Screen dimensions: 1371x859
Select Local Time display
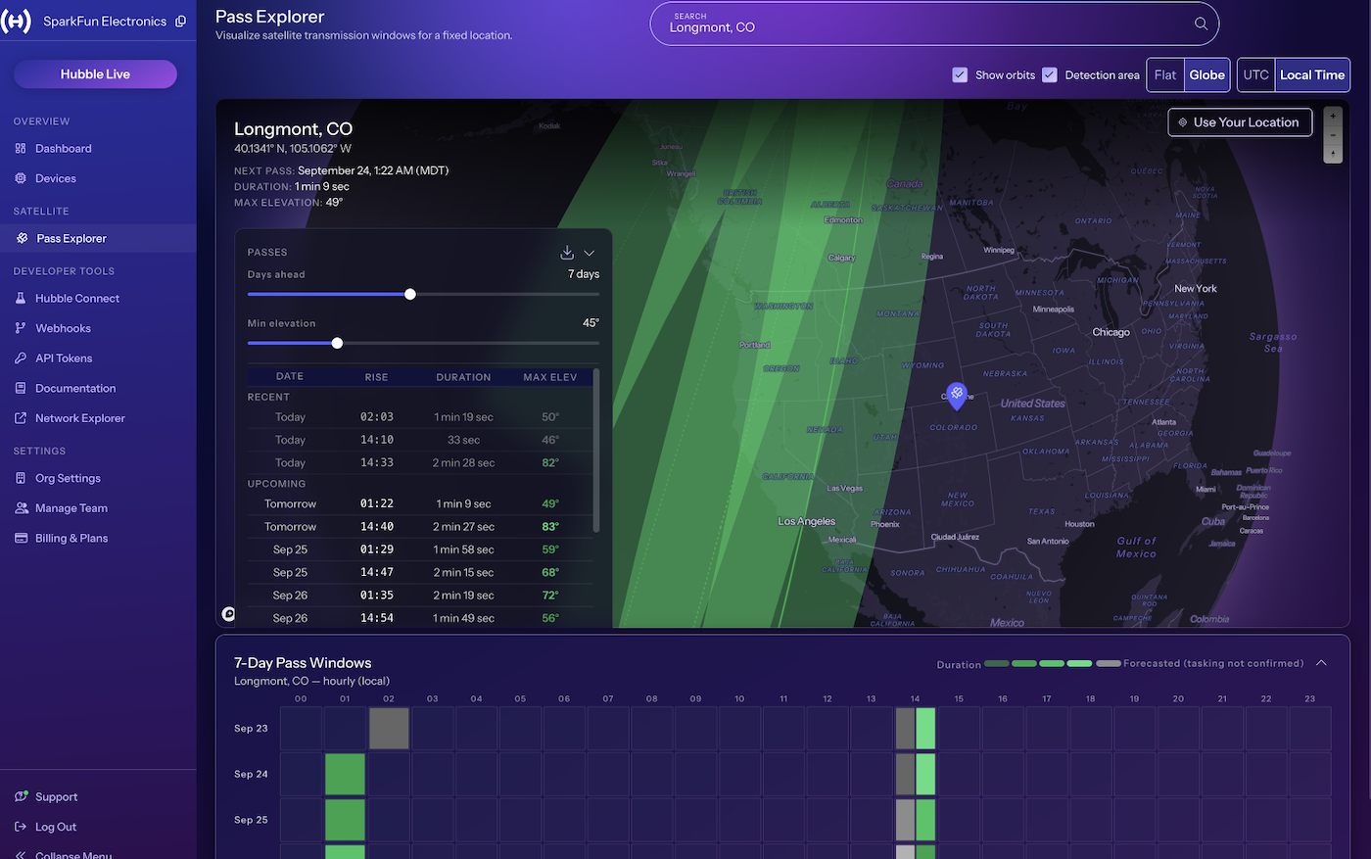tap(1312, 75)
